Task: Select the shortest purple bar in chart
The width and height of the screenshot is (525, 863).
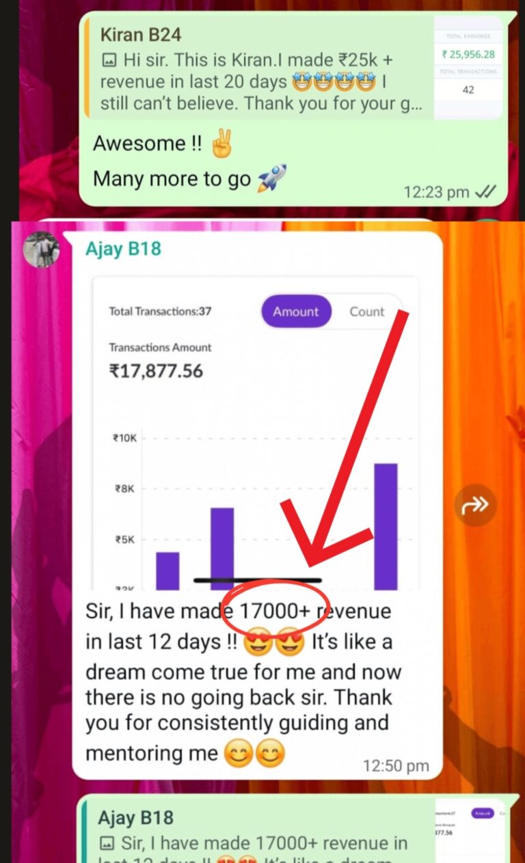Action: pos(167,571)
